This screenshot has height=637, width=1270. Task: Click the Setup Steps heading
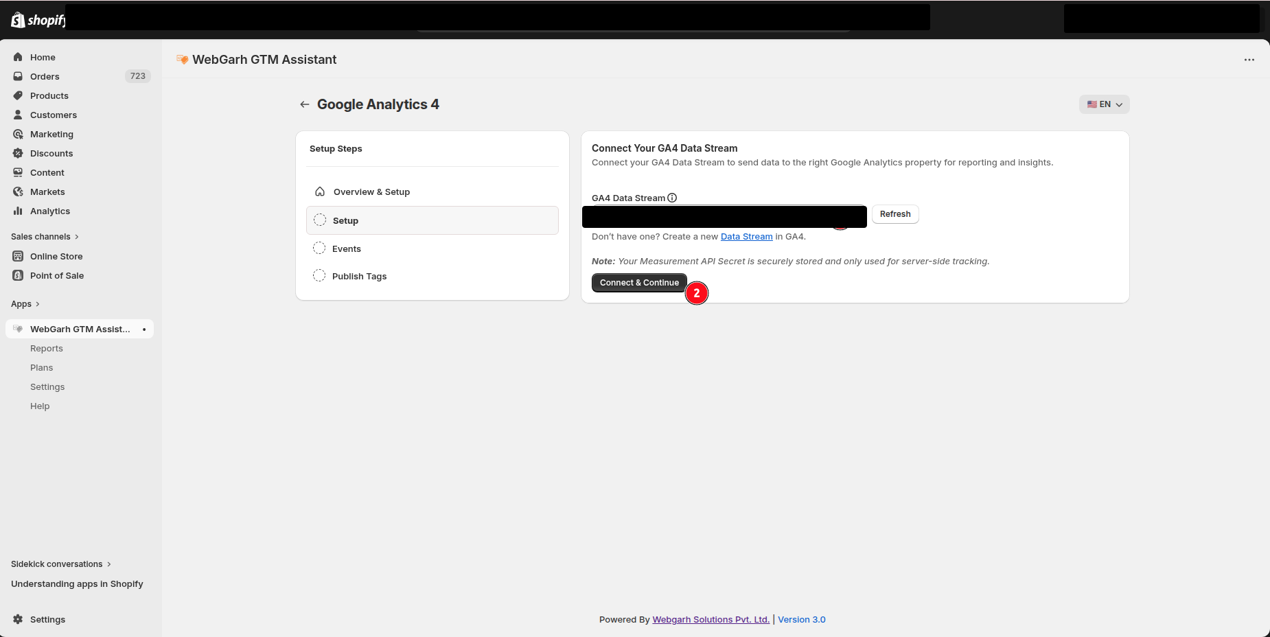(x=336, y=148)
